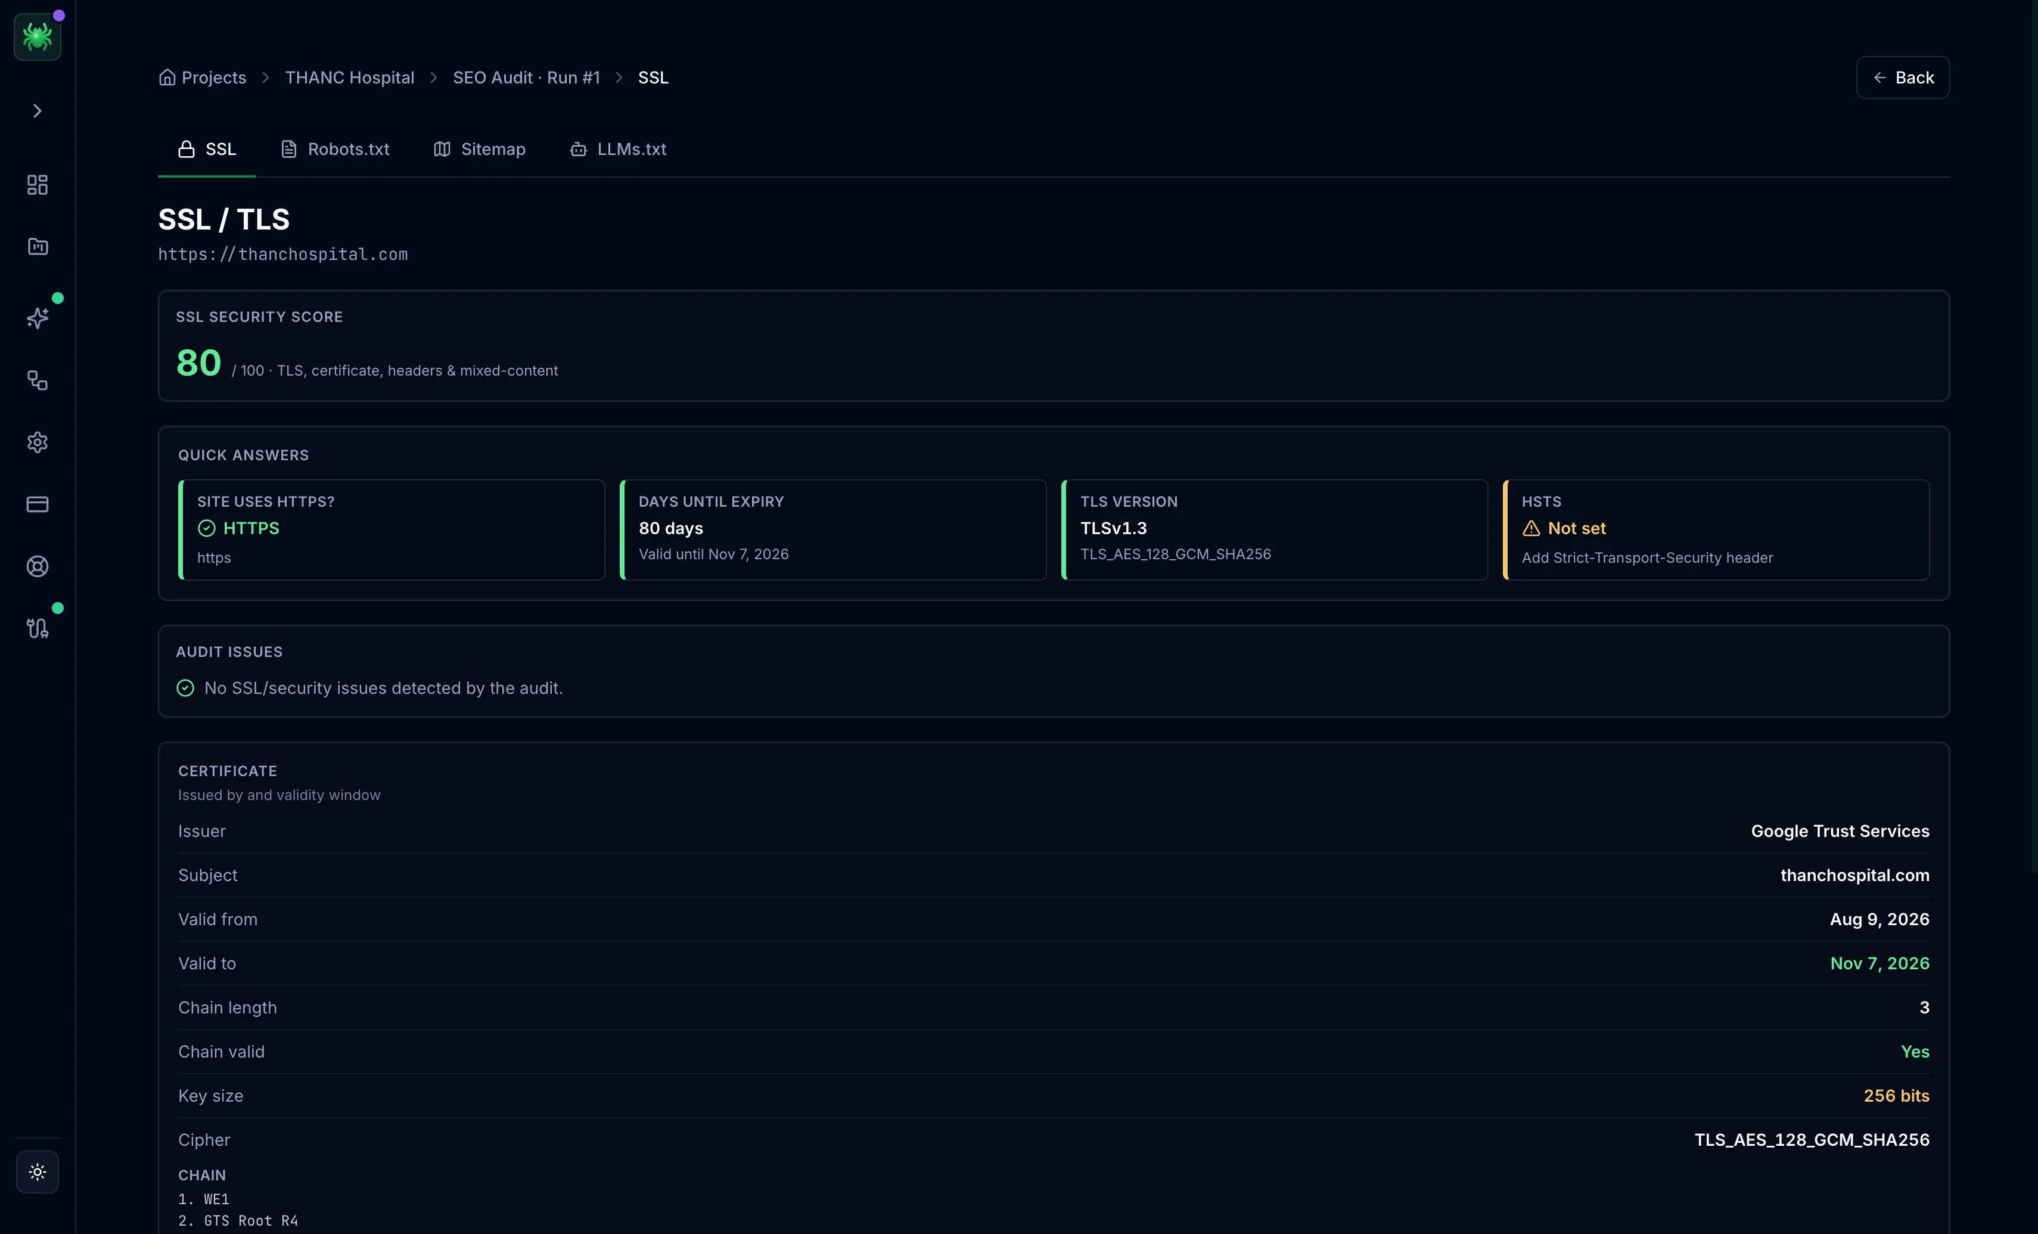Open the pull-request compare icon in sidebar

pos(37,628)
